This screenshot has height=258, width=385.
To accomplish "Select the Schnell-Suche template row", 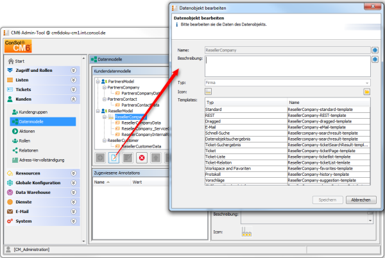I will point(287,133).
